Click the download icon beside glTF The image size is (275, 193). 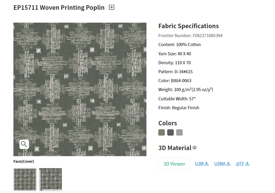point(247,163)
